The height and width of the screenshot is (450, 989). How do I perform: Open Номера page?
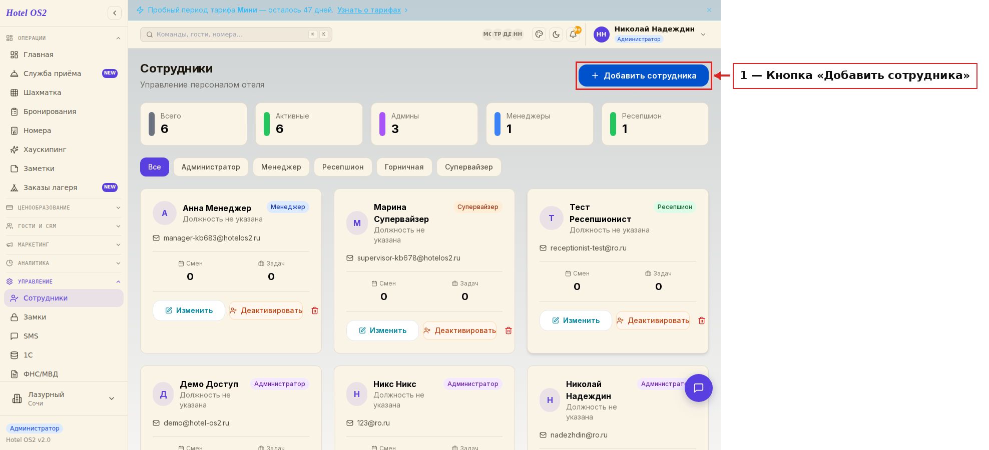click(64, 130)
